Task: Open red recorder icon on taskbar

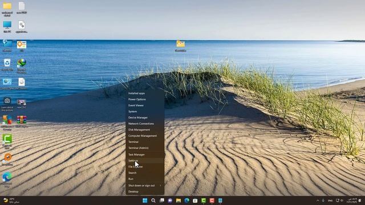Action: (x=212, y=200)
